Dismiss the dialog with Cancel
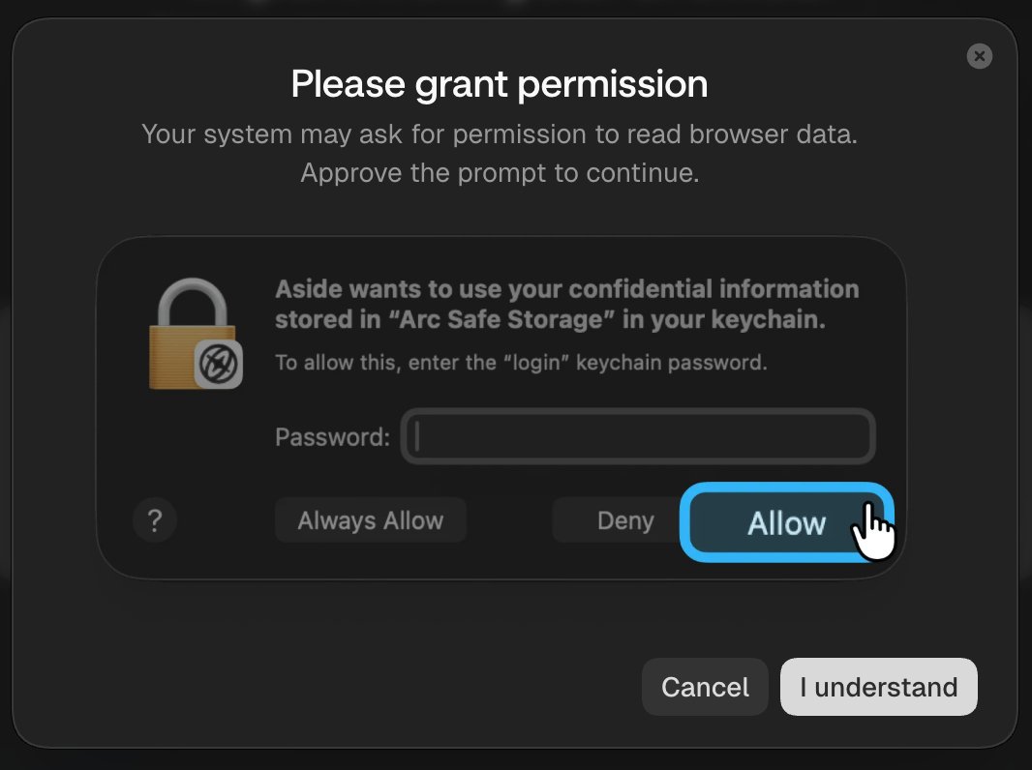 point(705,687)
